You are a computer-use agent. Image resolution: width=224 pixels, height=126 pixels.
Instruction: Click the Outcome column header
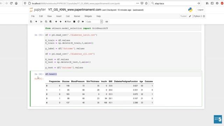pyautogui.click(x=149, y=82)
